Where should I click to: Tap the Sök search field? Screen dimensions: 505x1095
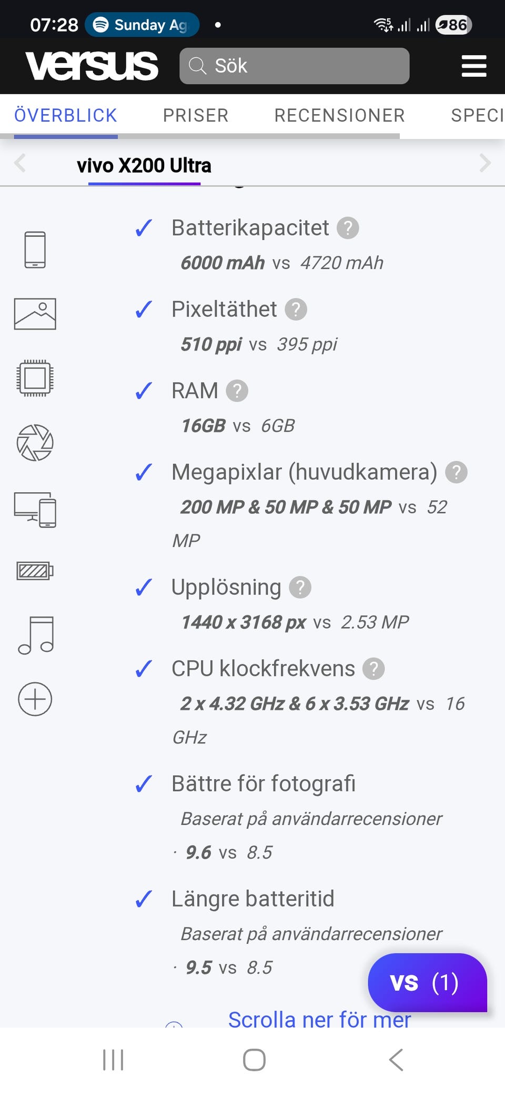coord(295,66)
